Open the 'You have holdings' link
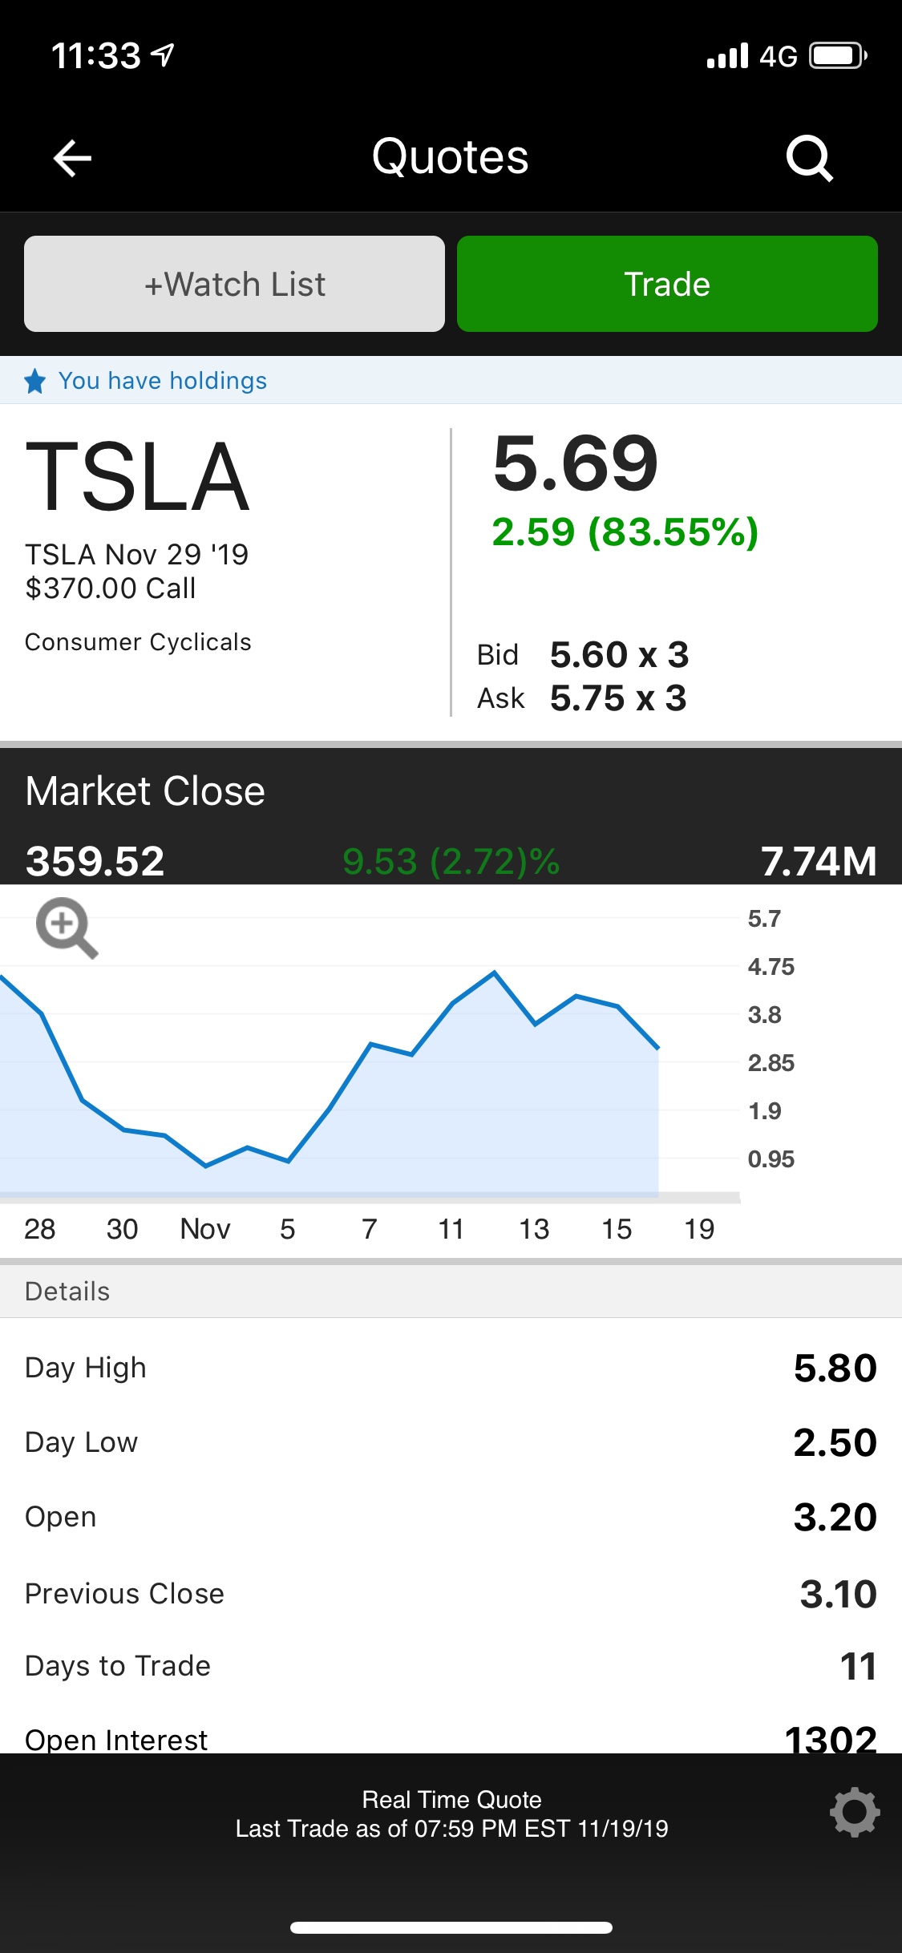The width and height of the screenshot is (902, 1953). [162, 381]
